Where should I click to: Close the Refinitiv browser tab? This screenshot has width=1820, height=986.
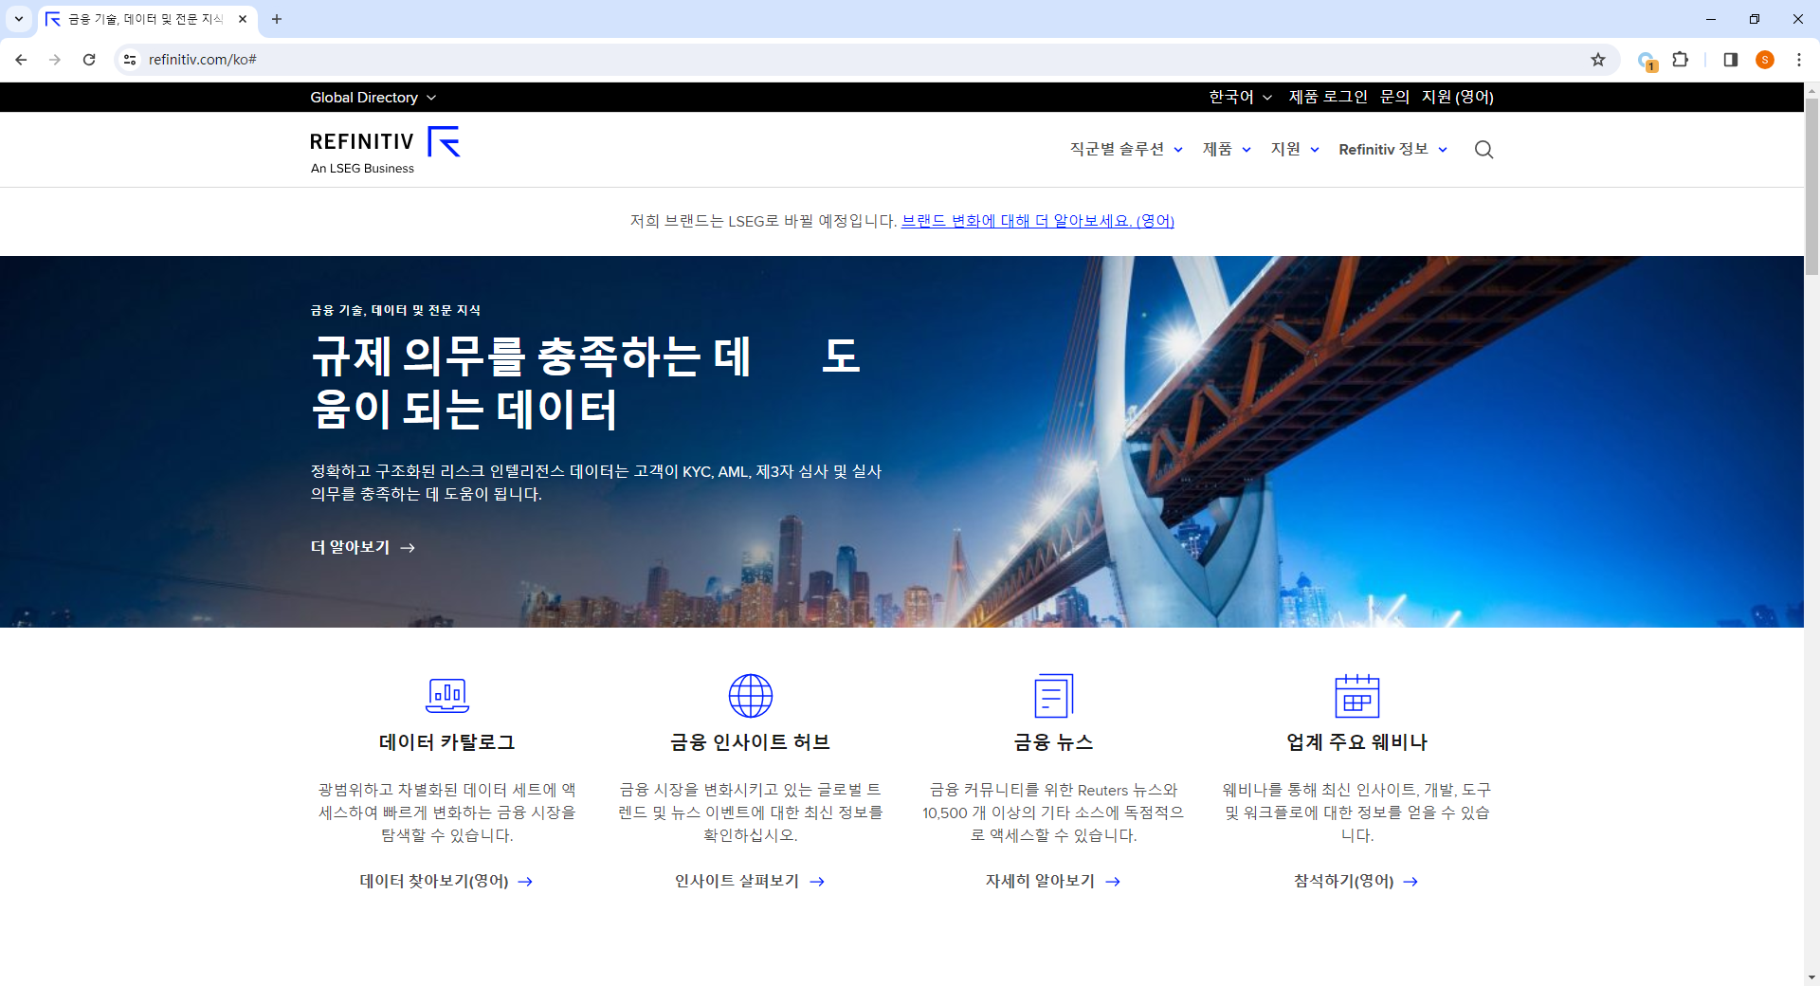coord(243,19)
